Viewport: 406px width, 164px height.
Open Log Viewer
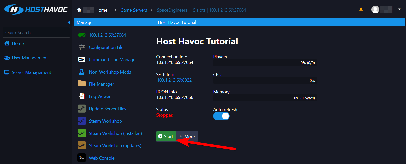pos(100,96)
